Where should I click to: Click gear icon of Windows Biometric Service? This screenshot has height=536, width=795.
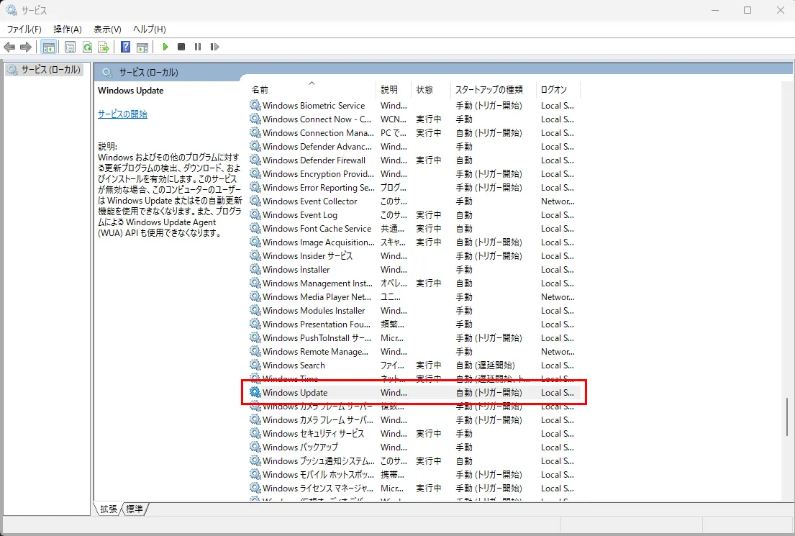tap(255, 105)
